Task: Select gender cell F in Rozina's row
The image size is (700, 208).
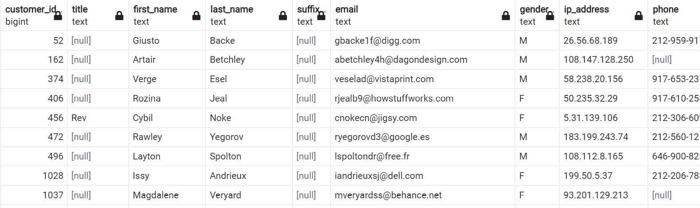Action: (537, 98)
